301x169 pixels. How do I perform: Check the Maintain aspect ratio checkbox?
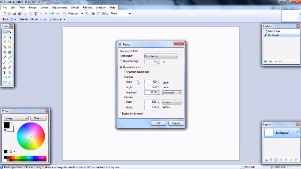pos(125,72)
